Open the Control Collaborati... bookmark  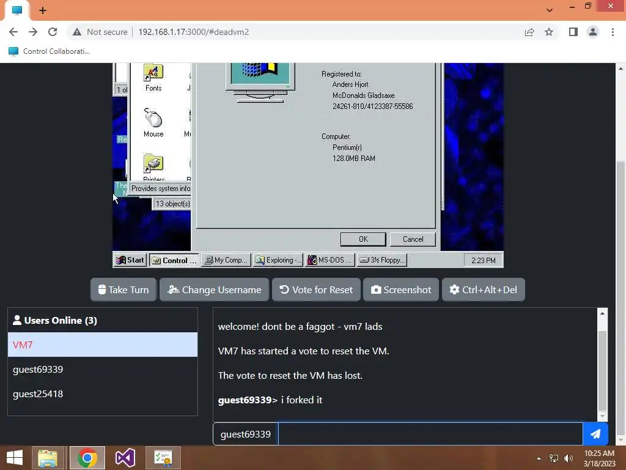[x=49, y=51]
